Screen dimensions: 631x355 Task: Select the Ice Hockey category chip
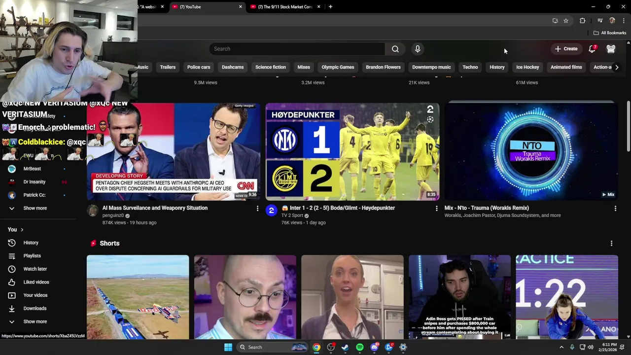pos(527,67)
